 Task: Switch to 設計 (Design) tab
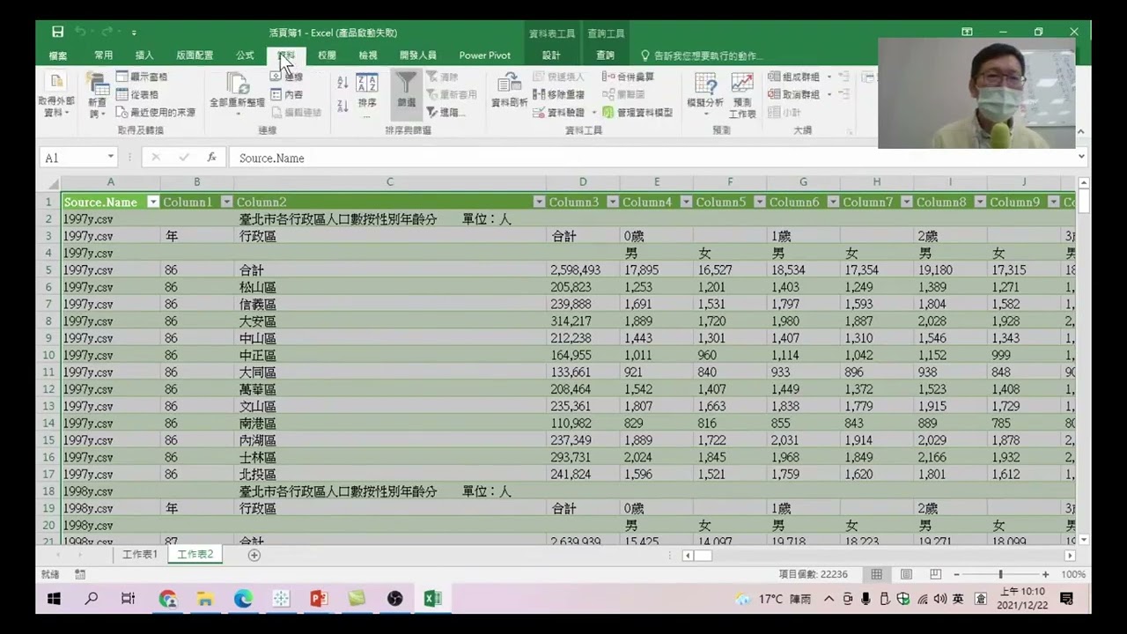pyautogui.click(x=551, y=55)
